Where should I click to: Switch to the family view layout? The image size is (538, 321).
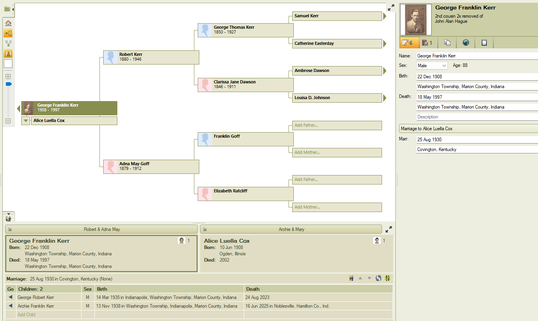[8, 43]
